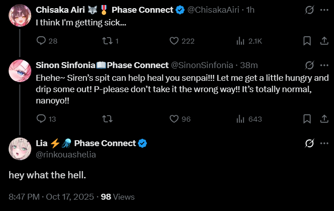
Task: Open more options for Chisaka's tweet
Action: click(324, 10)
